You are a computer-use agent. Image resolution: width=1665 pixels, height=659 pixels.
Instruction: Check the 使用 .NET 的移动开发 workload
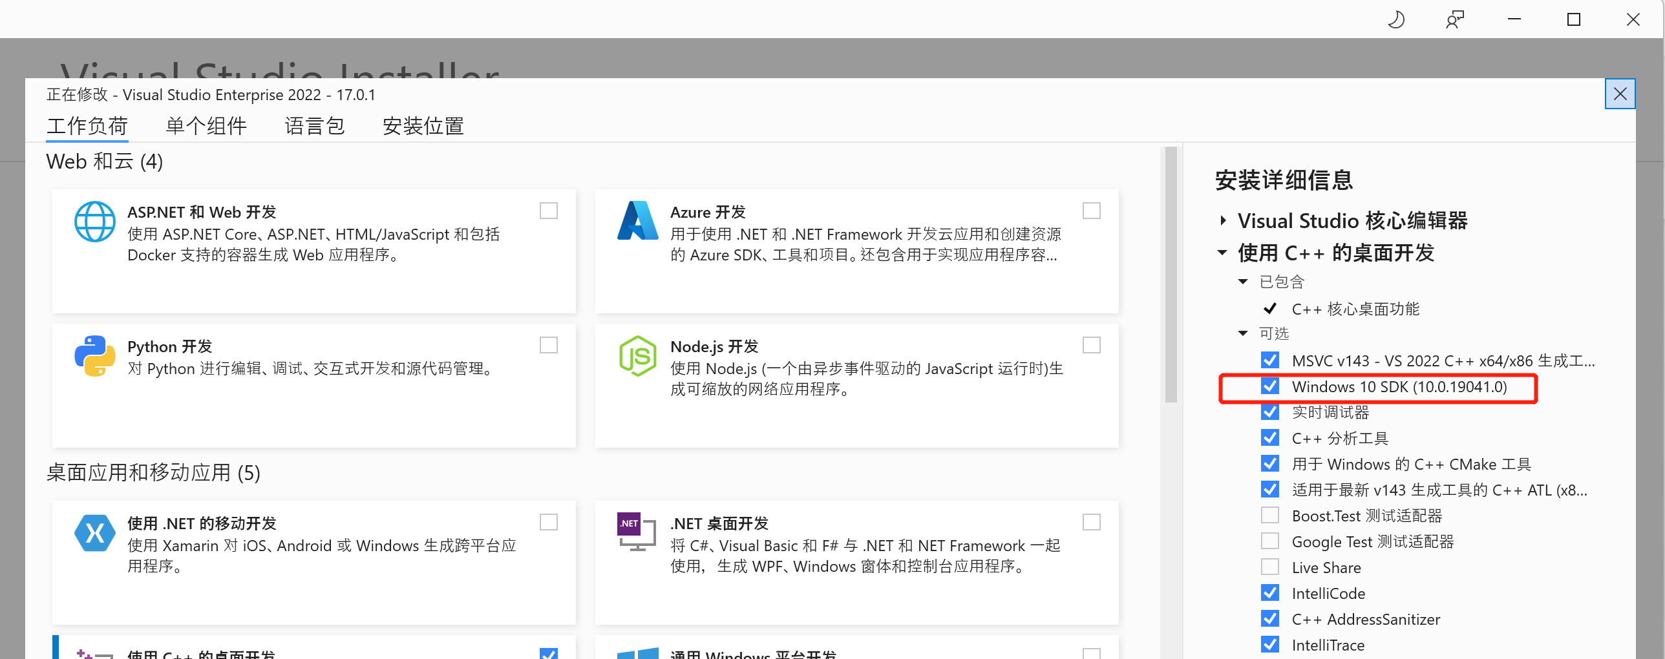[x=549, y=523]
